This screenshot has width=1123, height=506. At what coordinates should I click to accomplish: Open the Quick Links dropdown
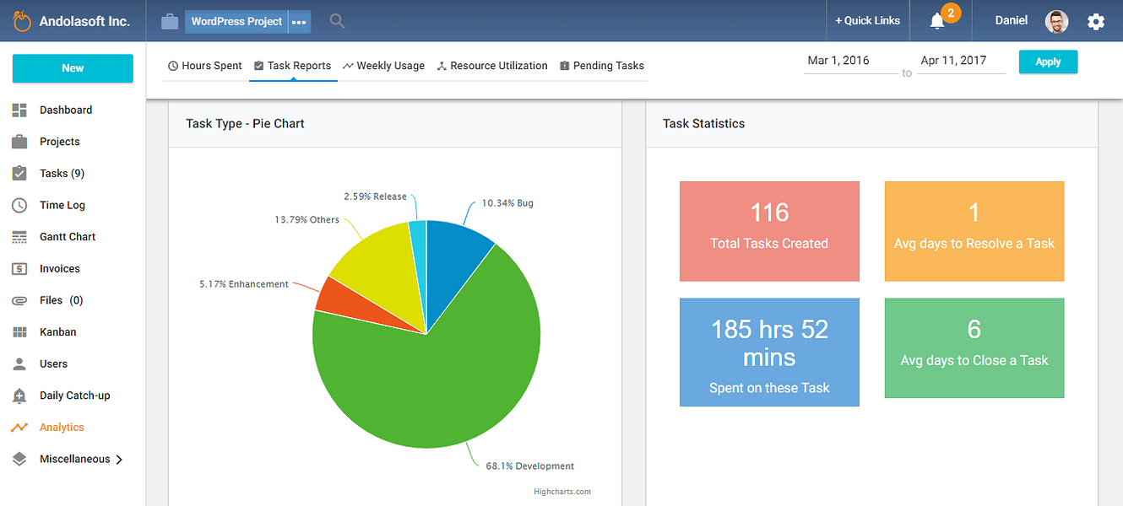click(867, 21)
